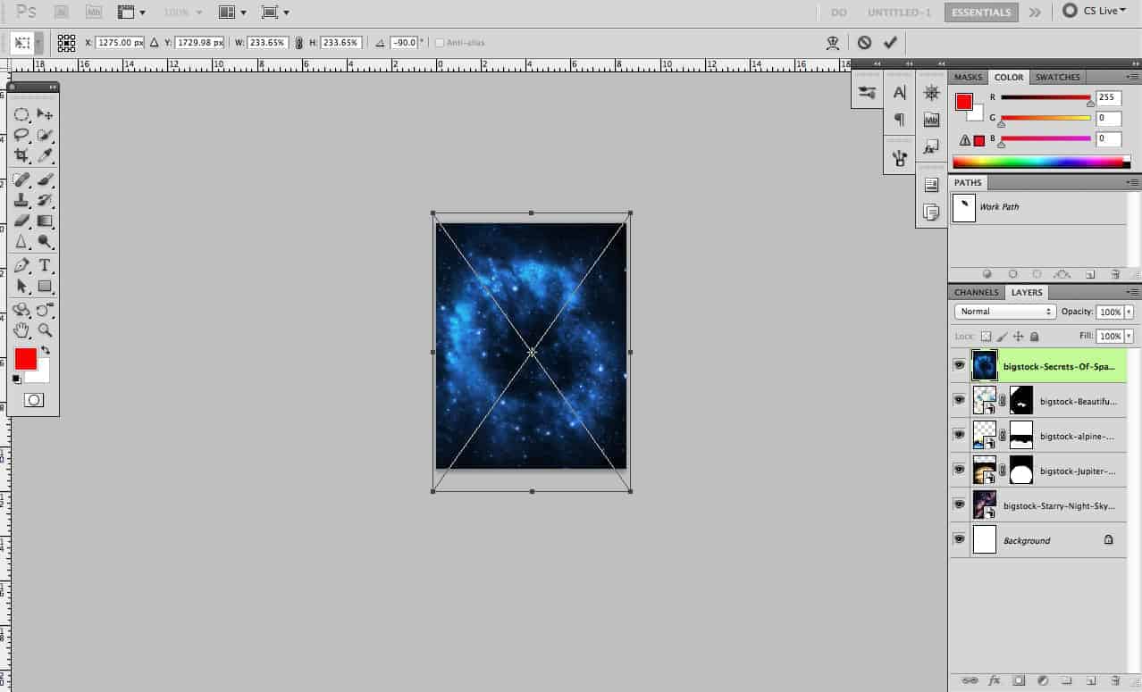Hide the Background layer
Screen dimensions: 1142x692
(x=959, y=539)
